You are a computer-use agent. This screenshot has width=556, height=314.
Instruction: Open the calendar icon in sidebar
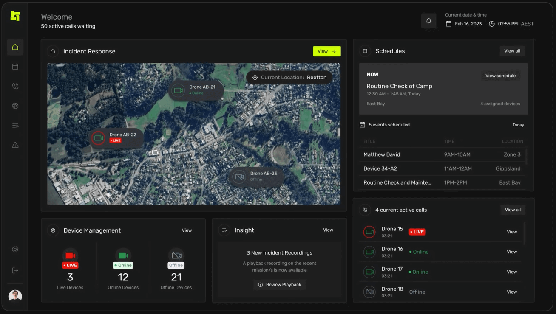[15, 67]
